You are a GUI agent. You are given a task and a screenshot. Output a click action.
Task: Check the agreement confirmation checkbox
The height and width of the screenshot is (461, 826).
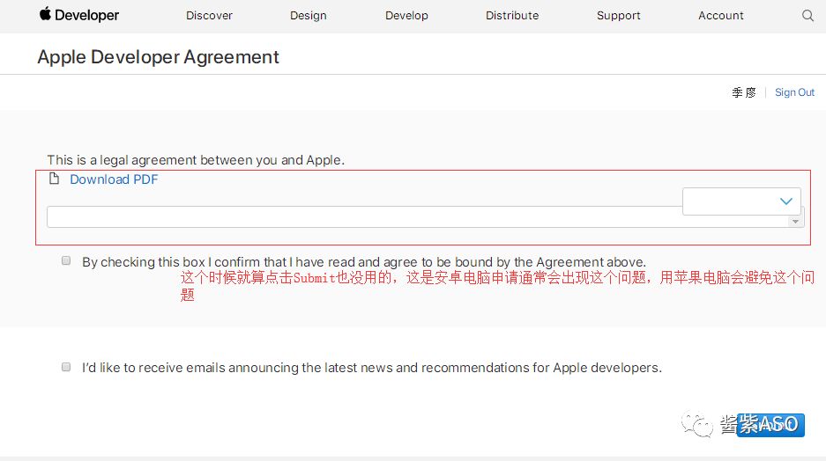coord(66,260)
